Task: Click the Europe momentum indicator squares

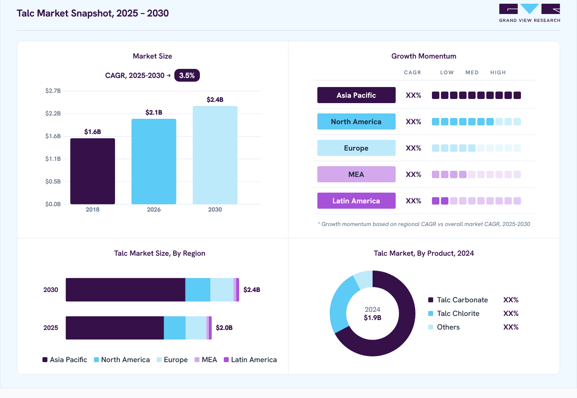Action: click(x=476, y=148)
